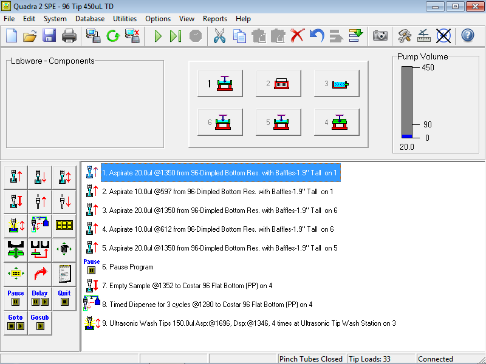Open the Options menu
486x364 pixels.
click(158, 19)
